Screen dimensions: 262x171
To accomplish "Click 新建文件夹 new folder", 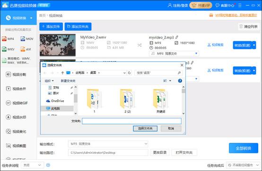I will (x=68, y=81).
